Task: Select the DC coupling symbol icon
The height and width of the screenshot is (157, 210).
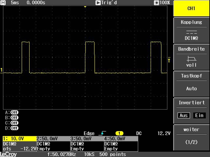Action: (191, 32)
